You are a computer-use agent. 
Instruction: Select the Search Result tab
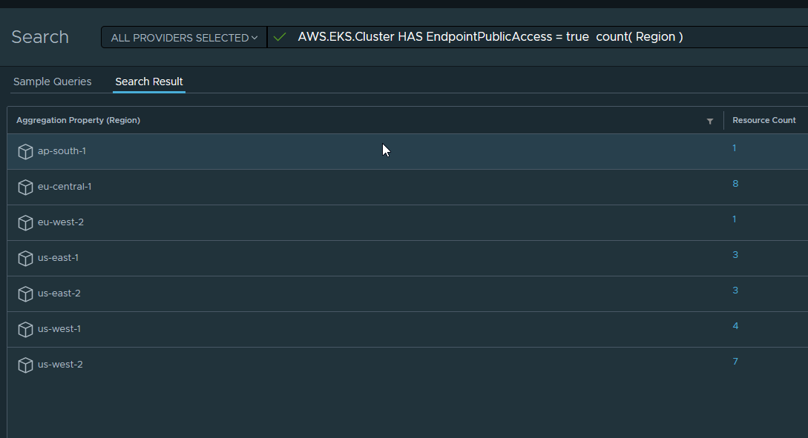click(x=149, y=82)
